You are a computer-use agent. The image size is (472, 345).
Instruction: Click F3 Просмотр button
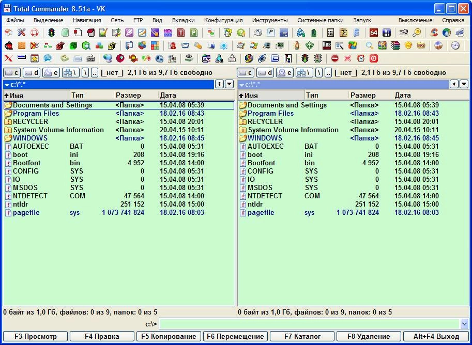[x=36, y=336]
